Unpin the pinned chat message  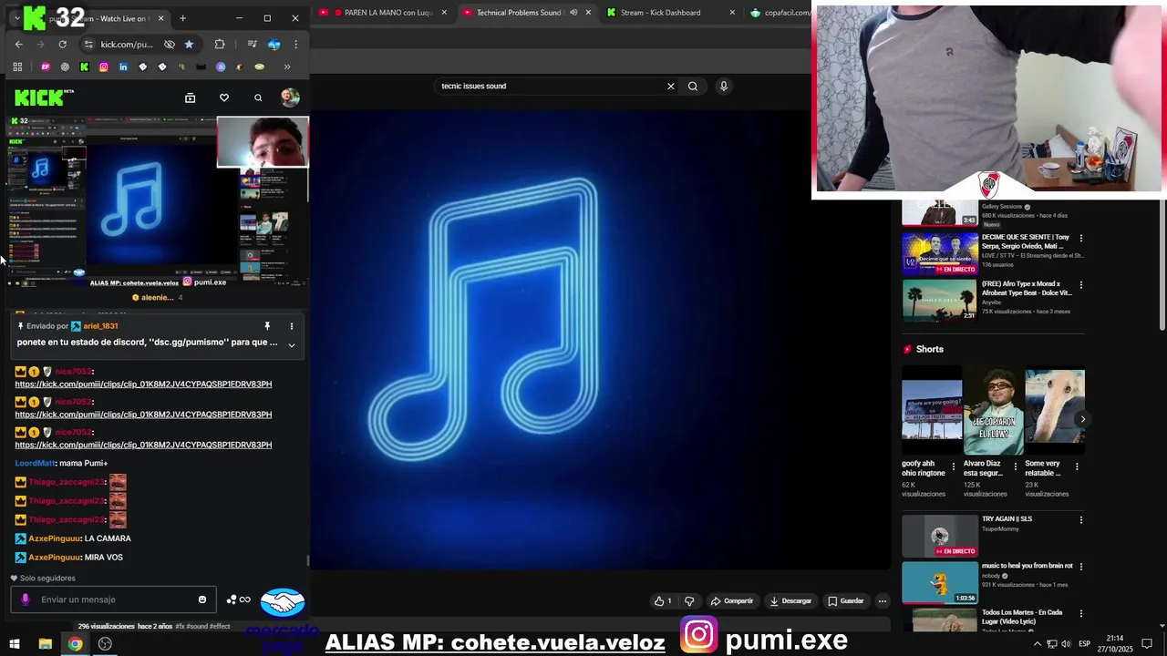click(267, 326)
